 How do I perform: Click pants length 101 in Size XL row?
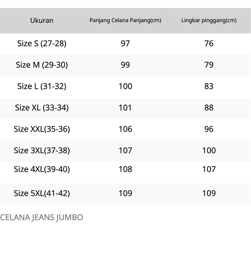point(125,108)
